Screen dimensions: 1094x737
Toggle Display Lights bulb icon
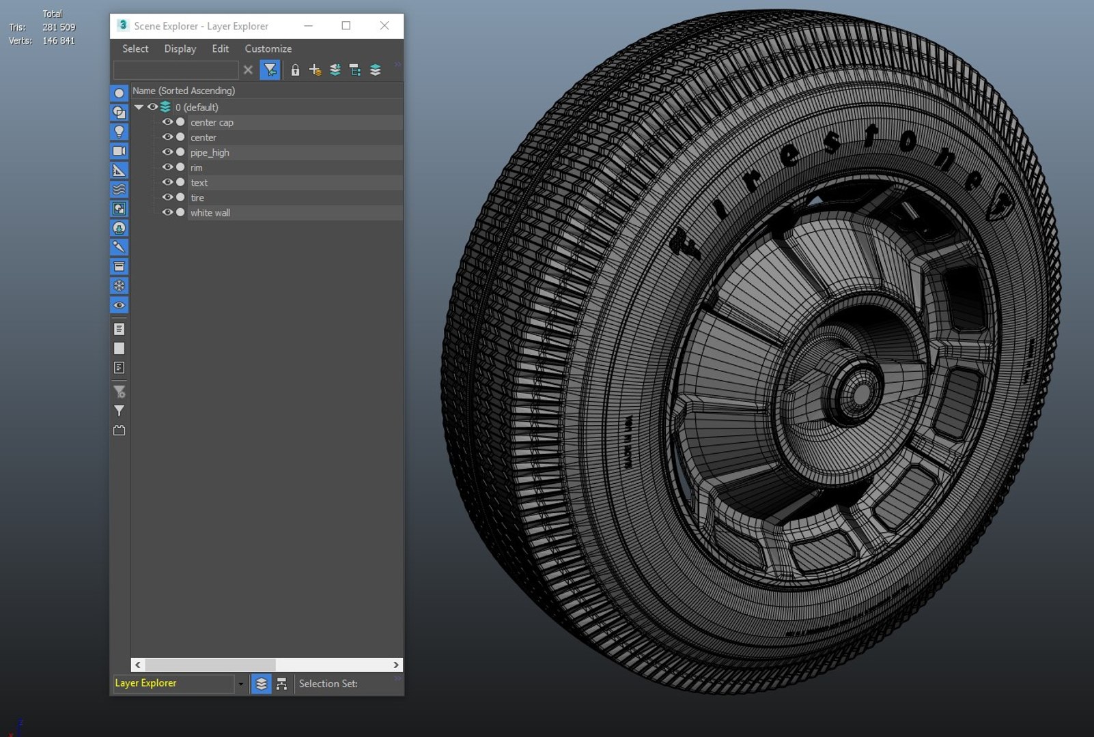[119, 132]
